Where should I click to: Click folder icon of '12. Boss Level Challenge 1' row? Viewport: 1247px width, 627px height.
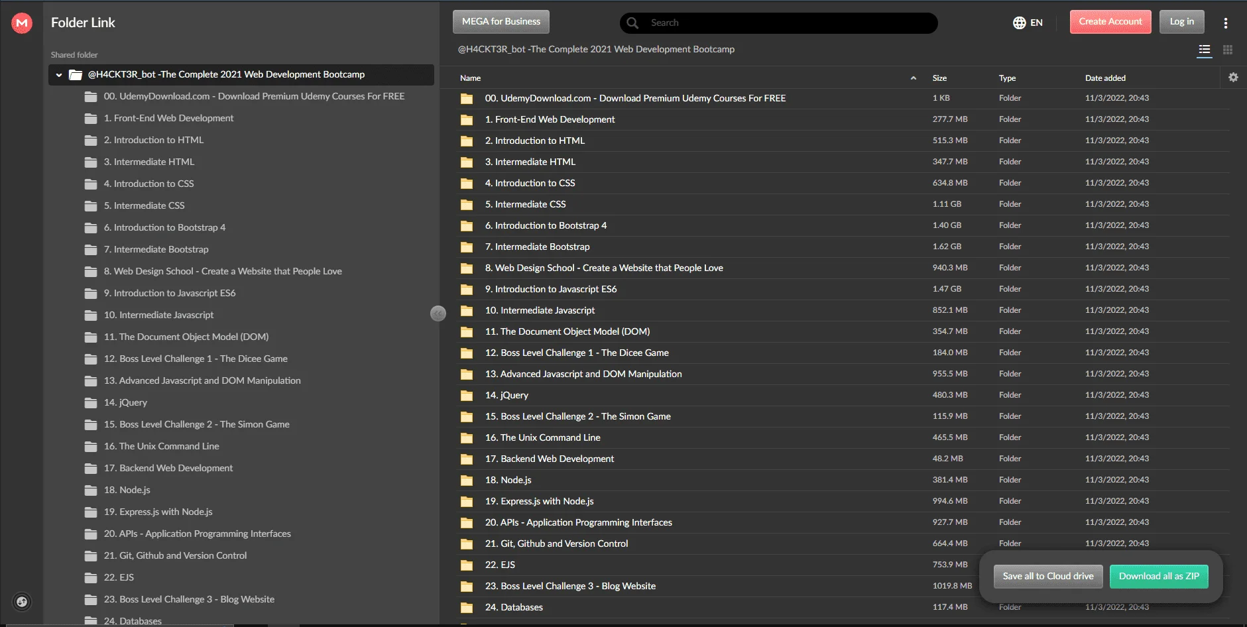[x=467, y=353]
